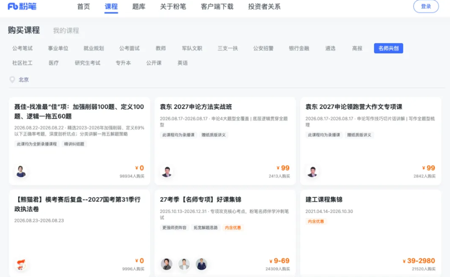Click the 精讲纠错题 tag

(x=74, y=144)
